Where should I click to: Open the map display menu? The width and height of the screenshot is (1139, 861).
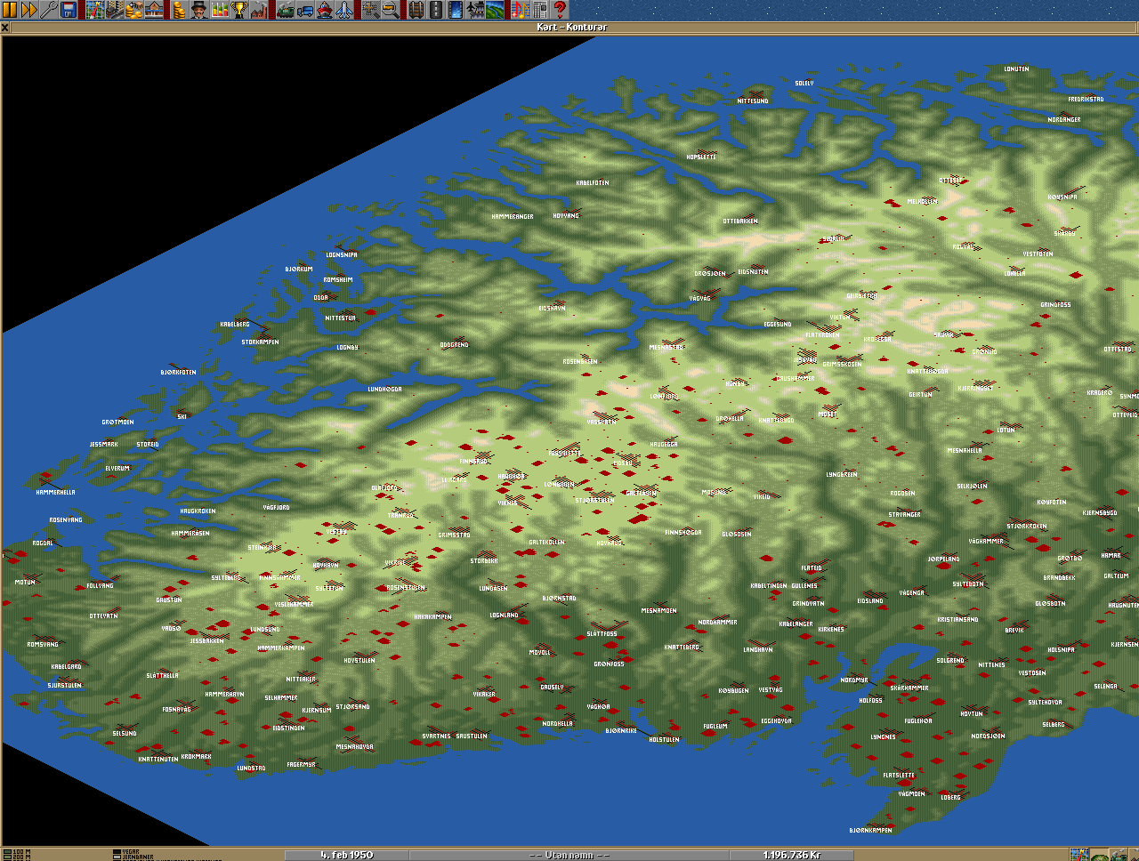click(95, 10)
